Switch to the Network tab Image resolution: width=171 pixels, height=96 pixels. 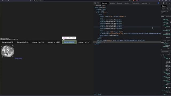[127, 3]
